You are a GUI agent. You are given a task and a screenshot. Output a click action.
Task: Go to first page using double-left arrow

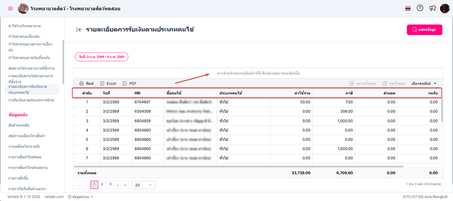pyautogui.click(x=79, y=185)
